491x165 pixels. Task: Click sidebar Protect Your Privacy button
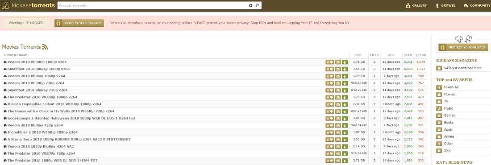click(463, 48)
